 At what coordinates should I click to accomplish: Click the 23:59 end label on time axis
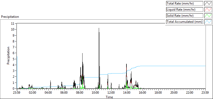tap(205, 93)
